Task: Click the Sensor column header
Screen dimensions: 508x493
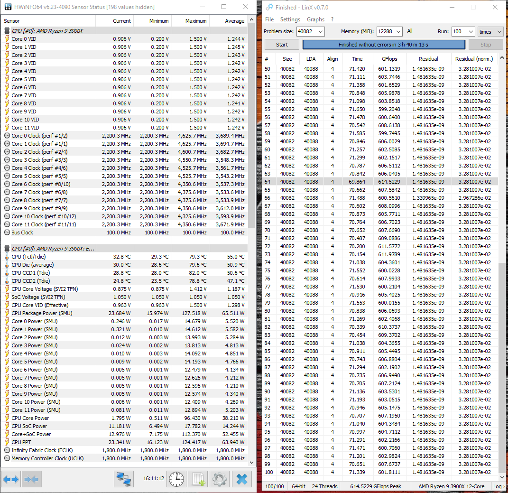Action: (48, 21)
